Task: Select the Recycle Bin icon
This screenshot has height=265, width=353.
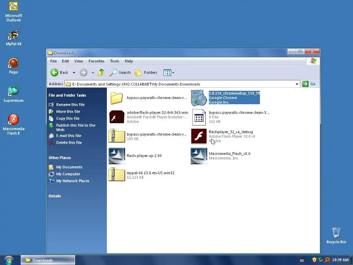Action: pyautogui.click(x=336, y=236)
